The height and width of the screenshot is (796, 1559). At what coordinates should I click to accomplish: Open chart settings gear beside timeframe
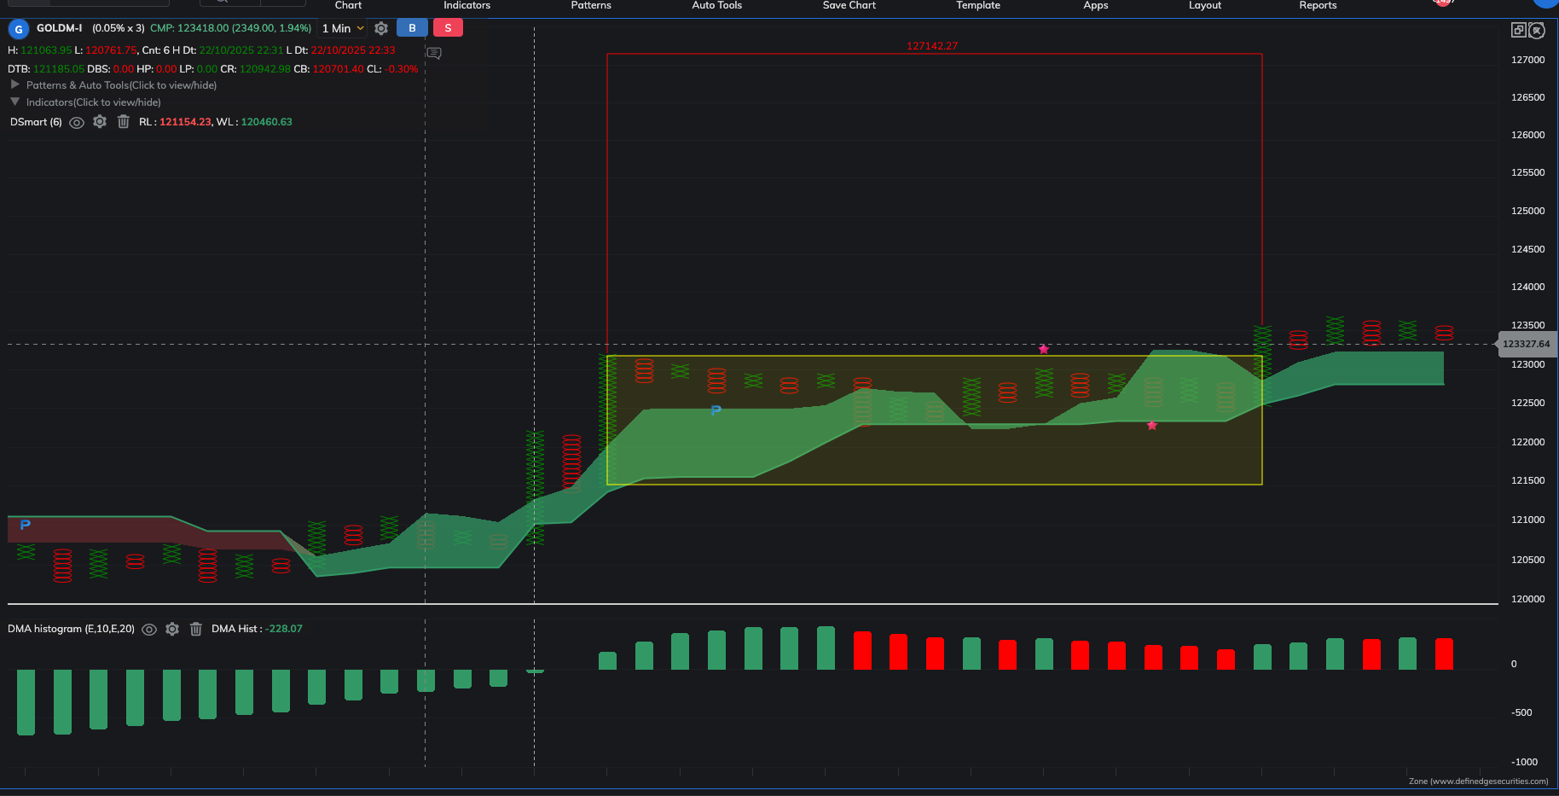(x=381, y=28)
